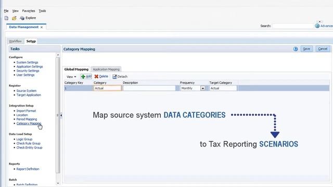Add a new category mapping row

click(86, 76)
